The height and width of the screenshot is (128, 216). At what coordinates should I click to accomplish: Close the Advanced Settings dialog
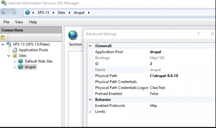pyautogui.click(x=213, y=34)
